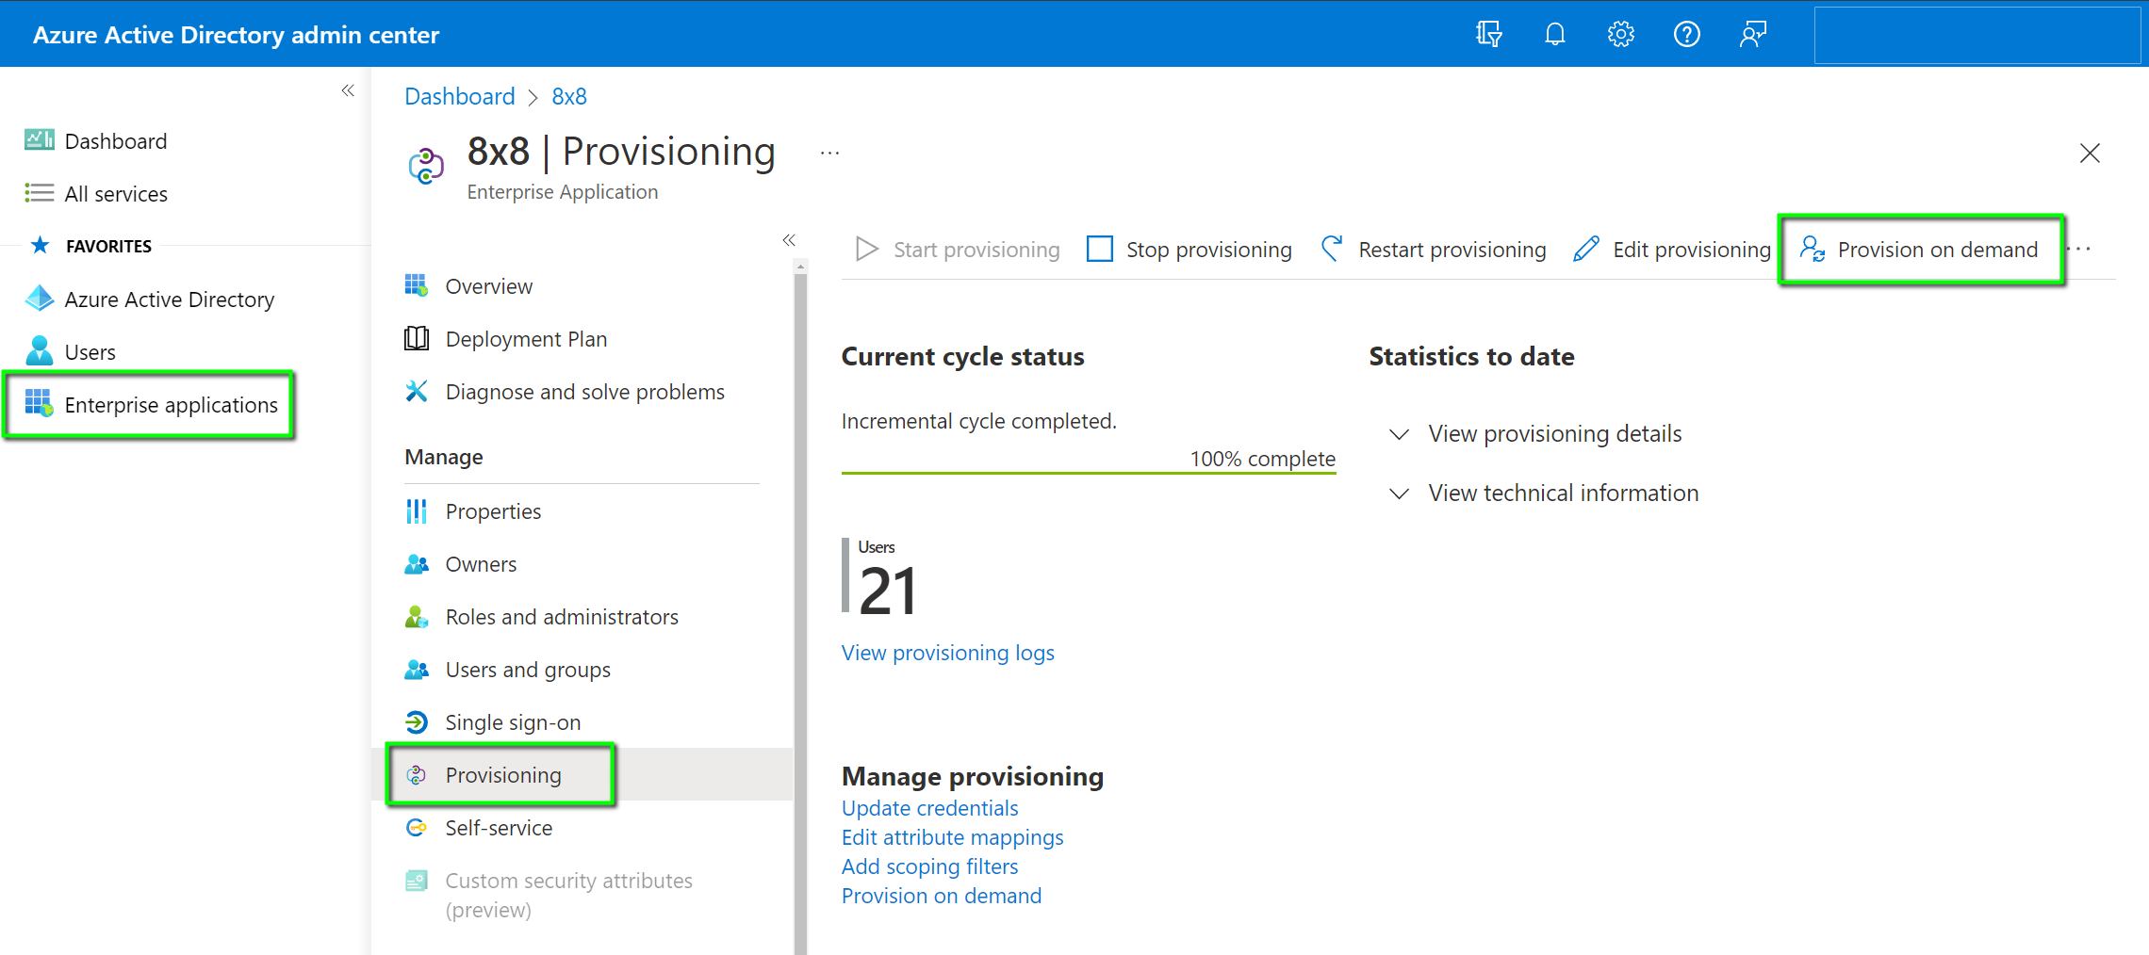Click the Properties bars icon
2149x955 pixels.
[x=416, y=510]
